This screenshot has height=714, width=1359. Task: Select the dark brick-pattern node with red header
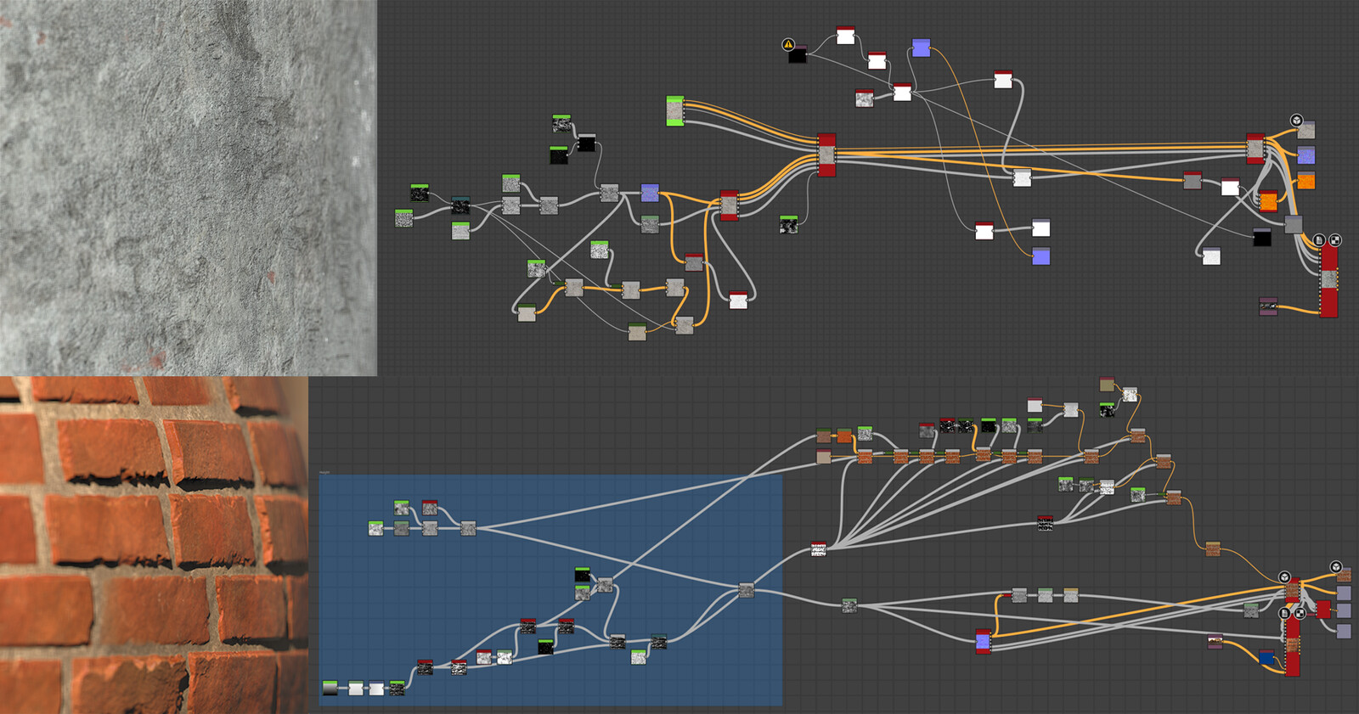click(x=1045, y=523)
